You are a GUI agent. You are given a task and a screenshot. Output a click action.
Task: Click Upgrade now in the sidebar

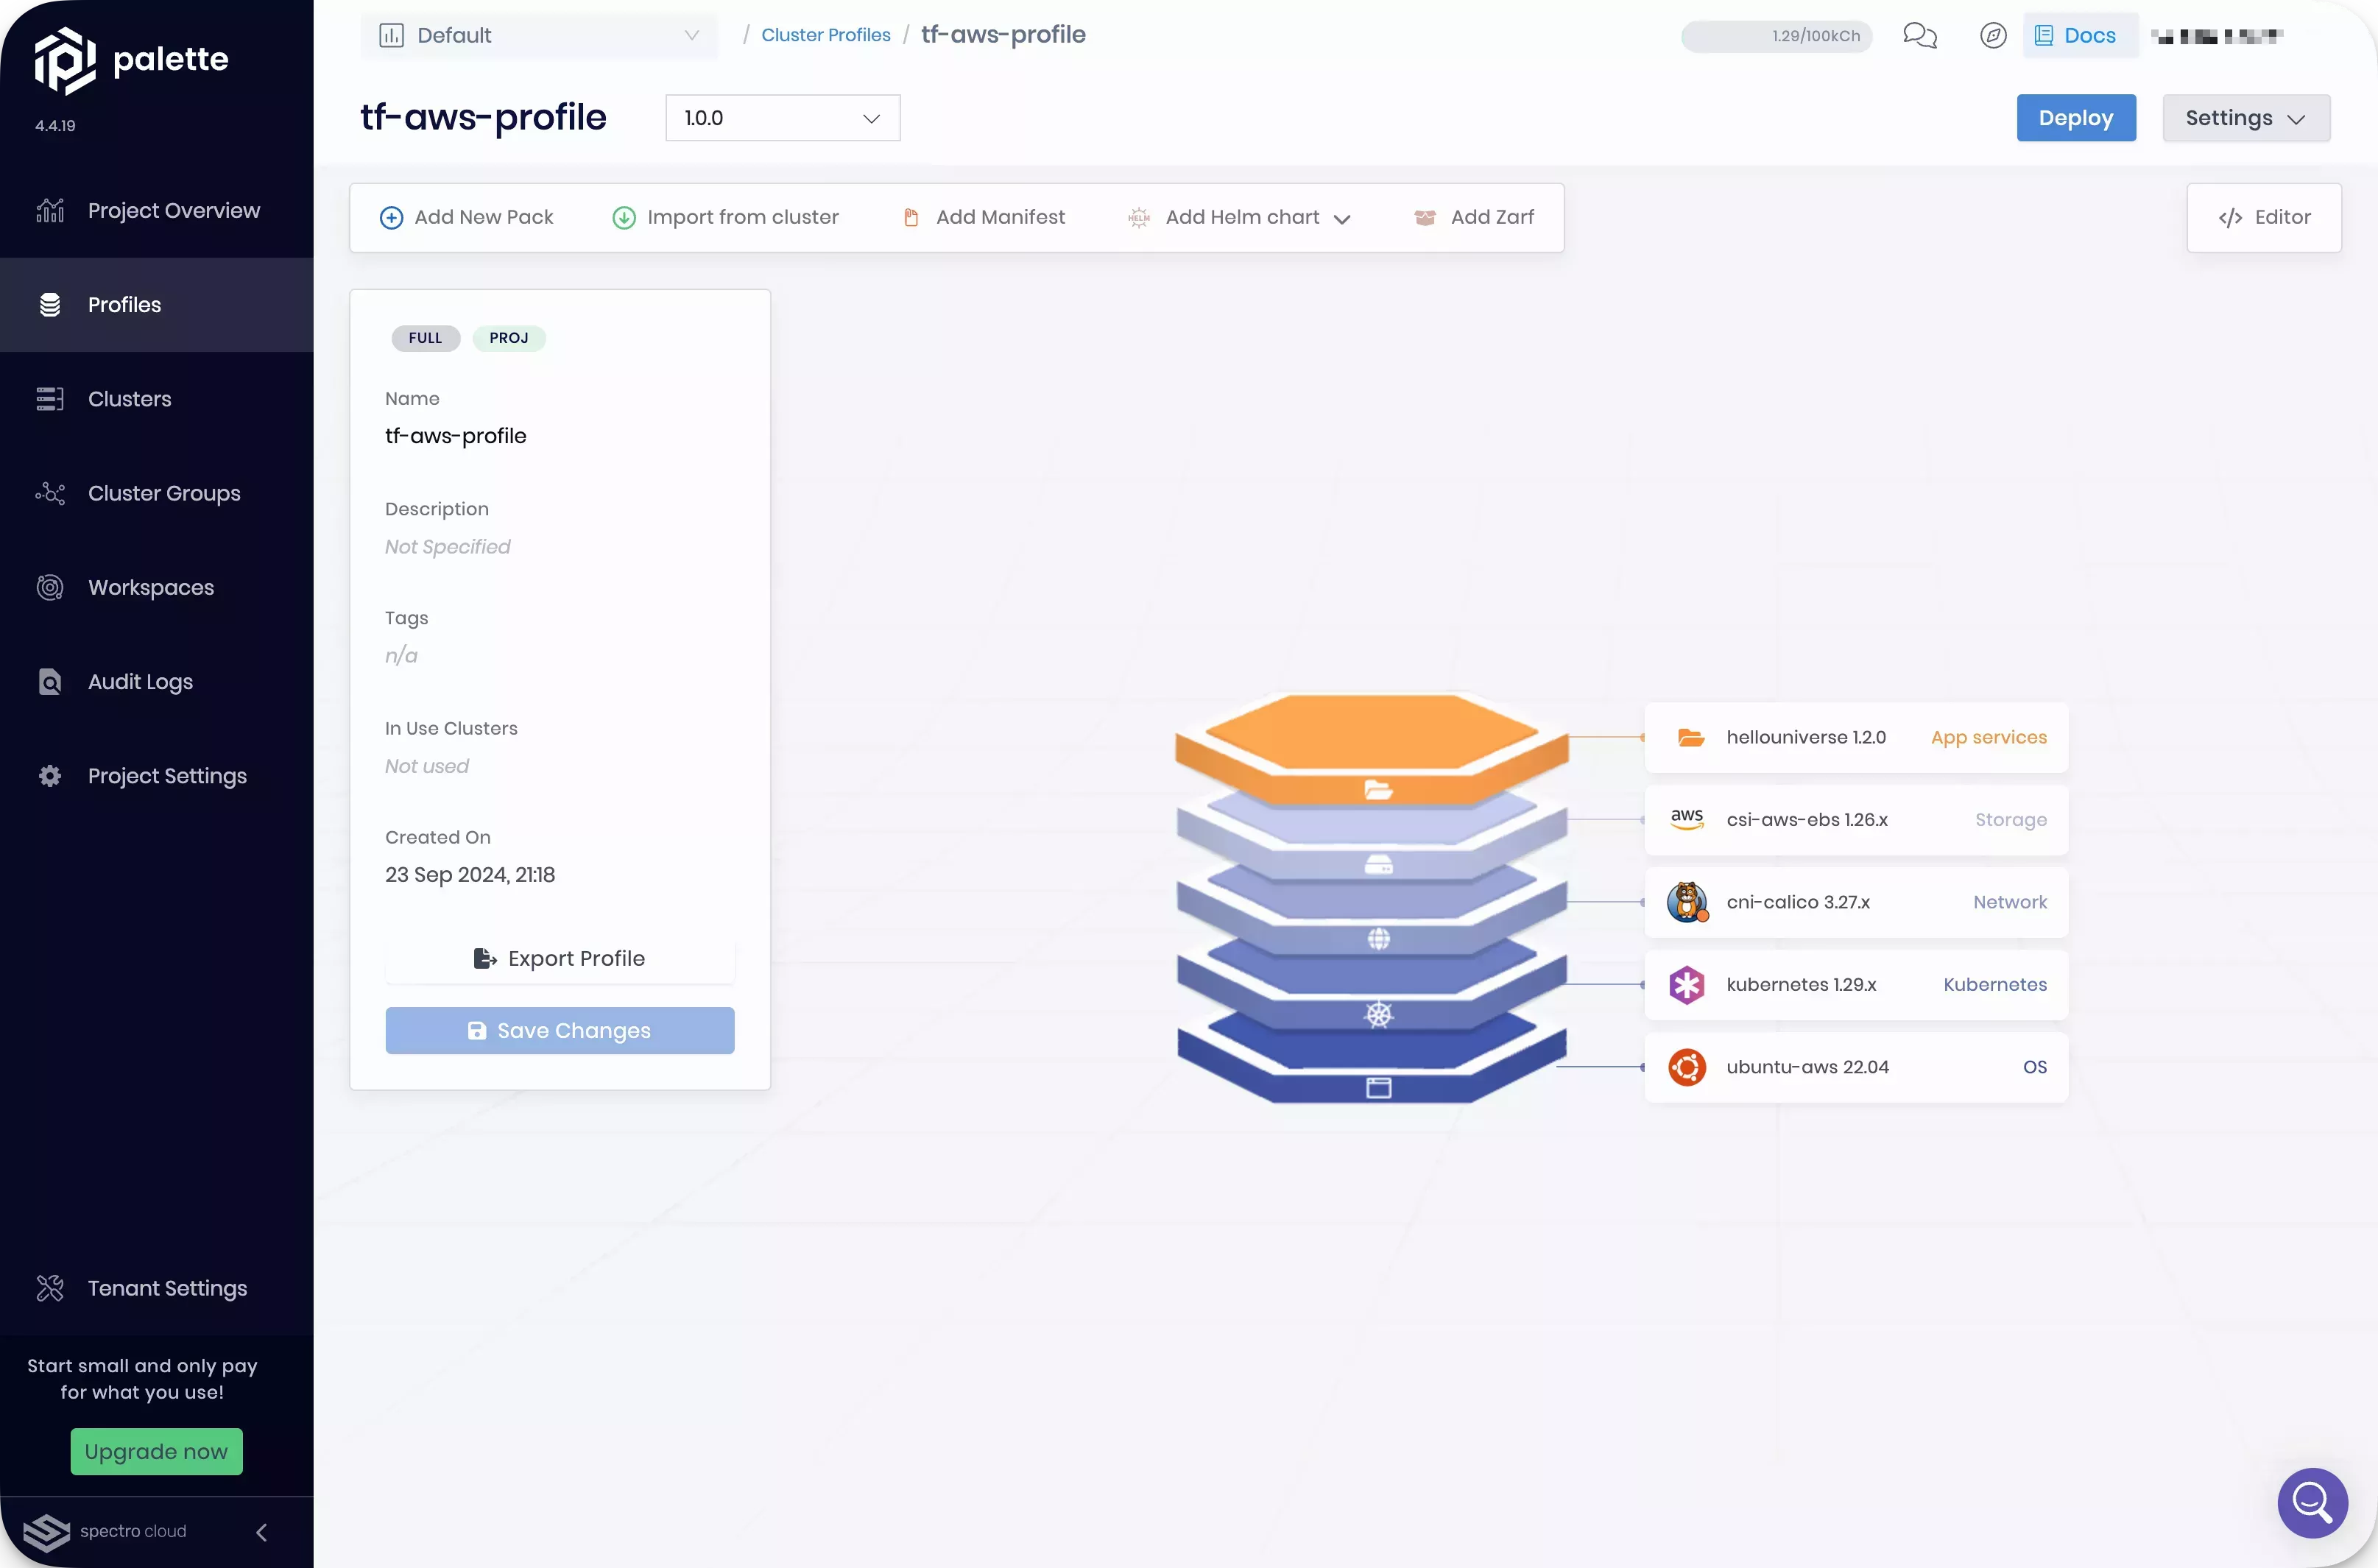[x=156, y=1451]
